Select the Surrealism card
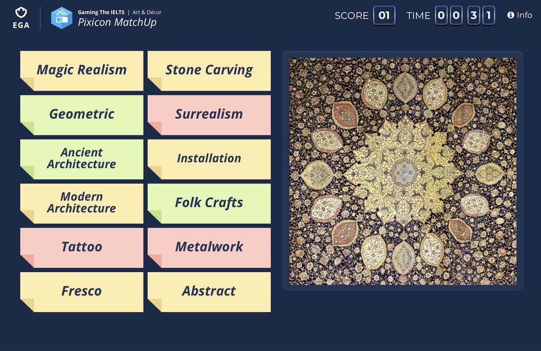Image resolution: width=541 pixels, height=351 pixels. [209, 115]
